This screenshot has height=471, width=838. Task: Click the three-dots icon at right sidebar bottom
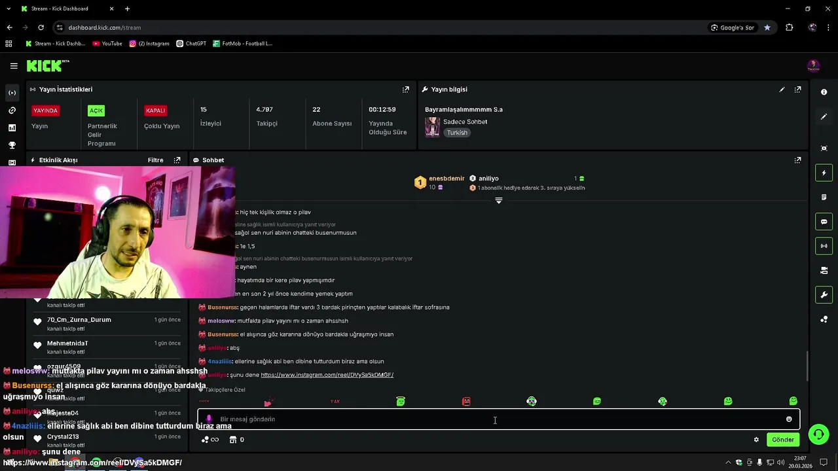coord(824,319)
